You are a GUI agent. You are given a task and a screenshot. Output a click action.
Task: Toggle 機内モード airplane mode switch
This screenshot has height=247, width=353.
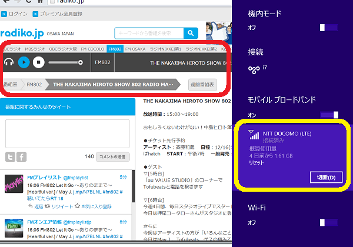pyautogui.click(x=329, y=28)
